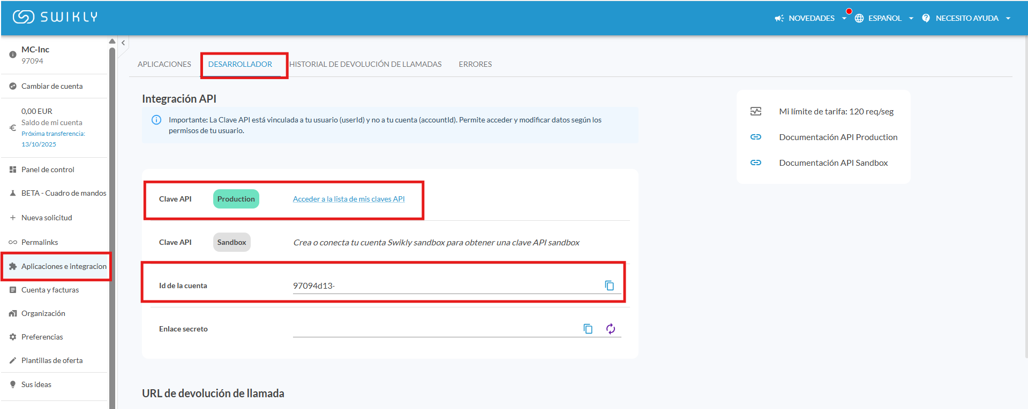
Task: Open Documentación API Production link
Action: [x=838, y=137]
